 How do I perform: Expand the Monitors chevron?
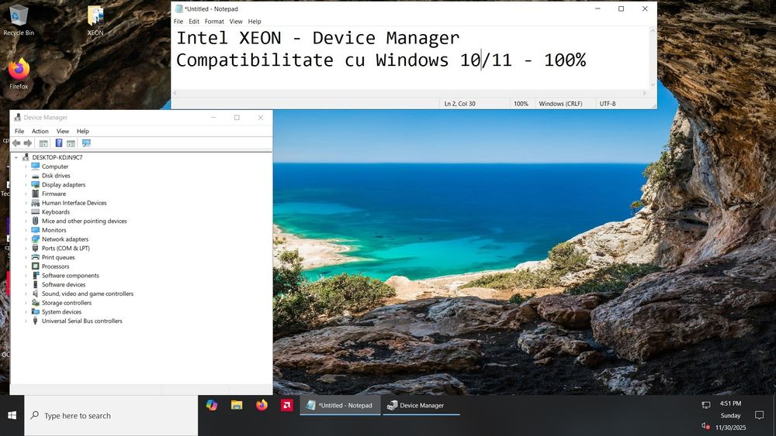tap(26, 230)
